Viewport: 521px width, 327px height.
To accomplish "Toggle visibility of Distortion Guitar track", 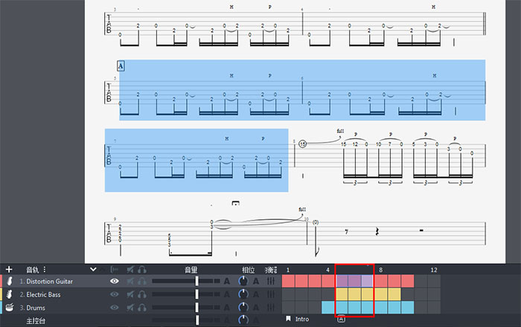I will [115, 282].
